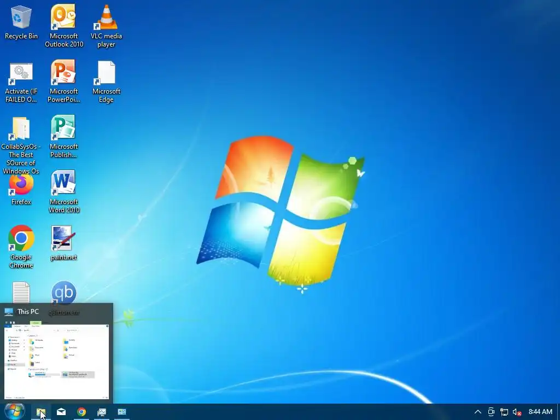Open the Mail app from taskbar
Screen dimensions: 560x420
click(61, 412)
